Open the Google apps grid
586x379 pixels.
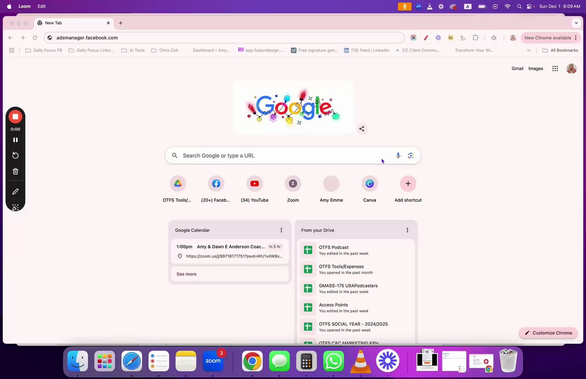[555, 69]
